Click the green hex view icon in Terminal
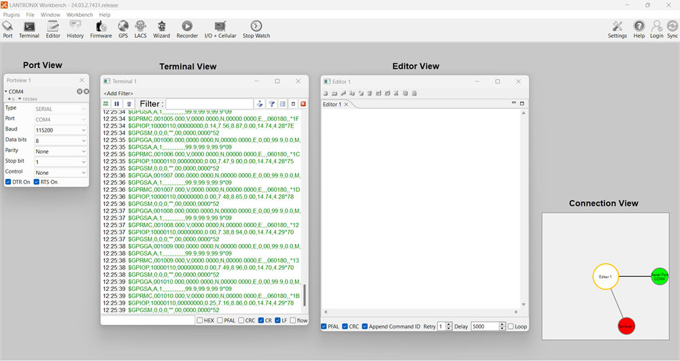 (106, 104)
